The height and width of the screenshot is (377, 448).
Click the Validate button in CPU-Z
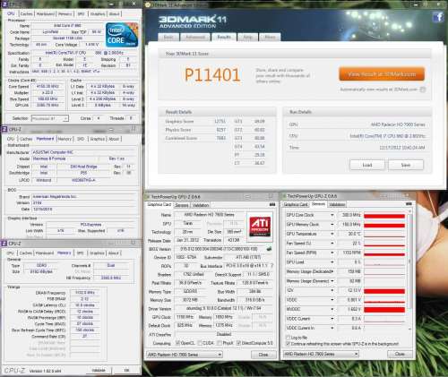pos(99,370)
